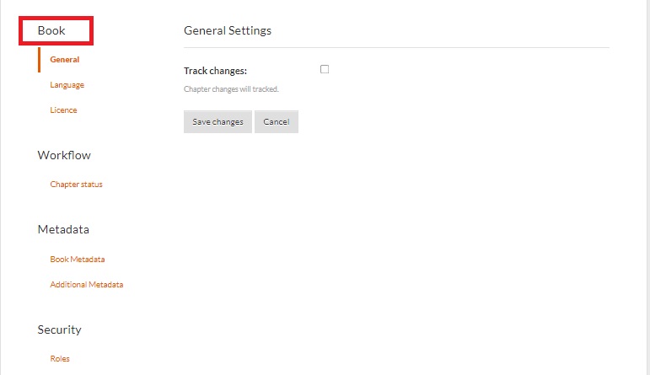650x375 pixels.
Task: Click the General Settings page title
Action: pyautogui.click(x=228, y=31)
